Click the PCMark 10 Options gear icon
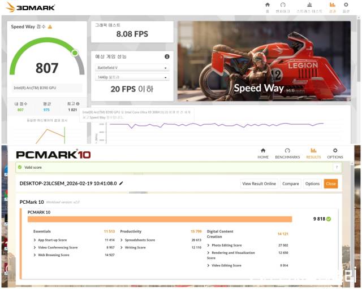The height and width of the screenshot is (289, 362). [x=335, y=151]
